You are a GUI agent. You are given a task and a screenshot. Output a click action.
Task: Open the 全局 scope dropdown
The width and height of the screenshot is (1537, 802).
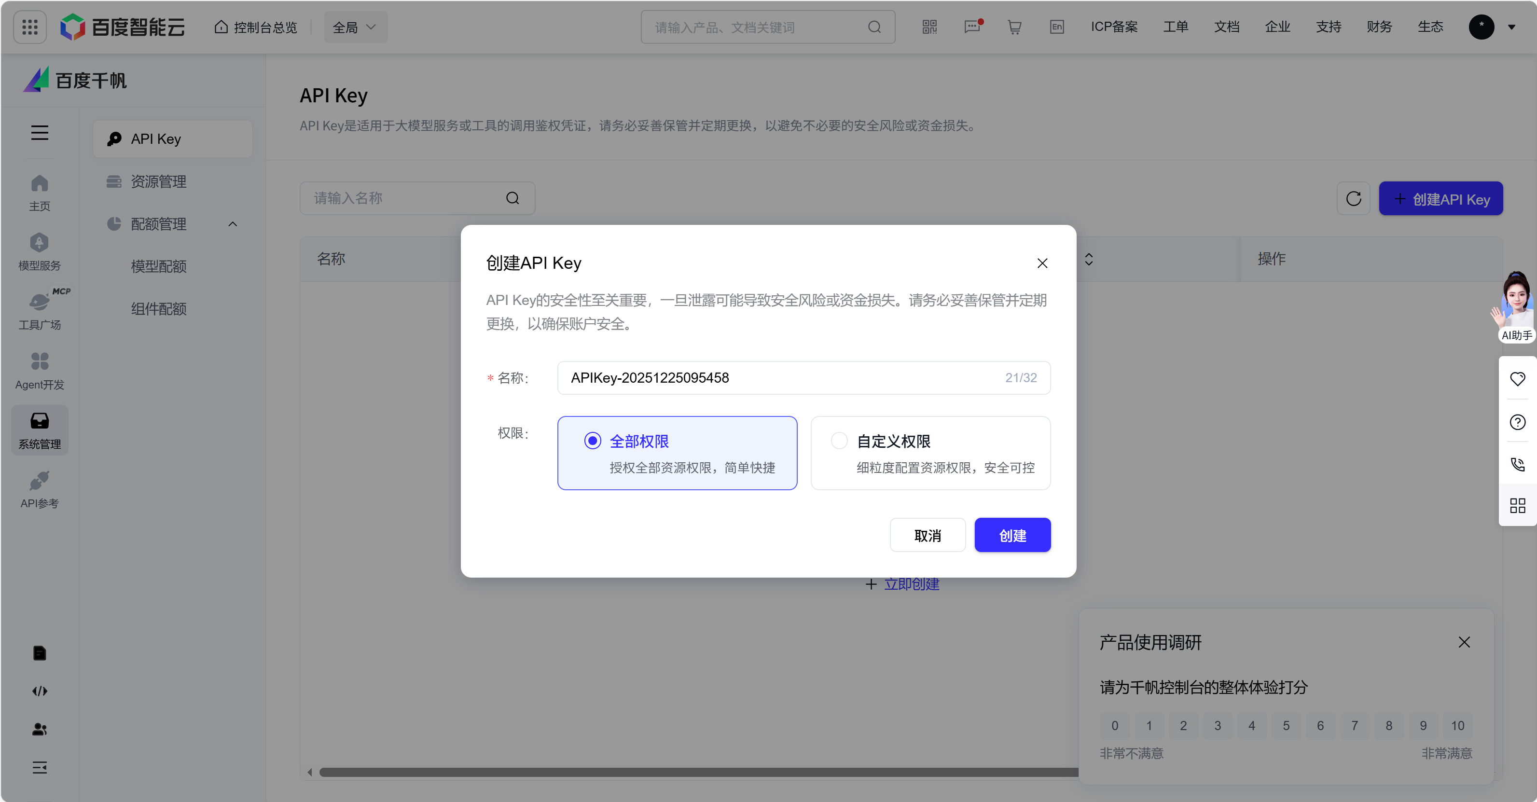[355, 27]
